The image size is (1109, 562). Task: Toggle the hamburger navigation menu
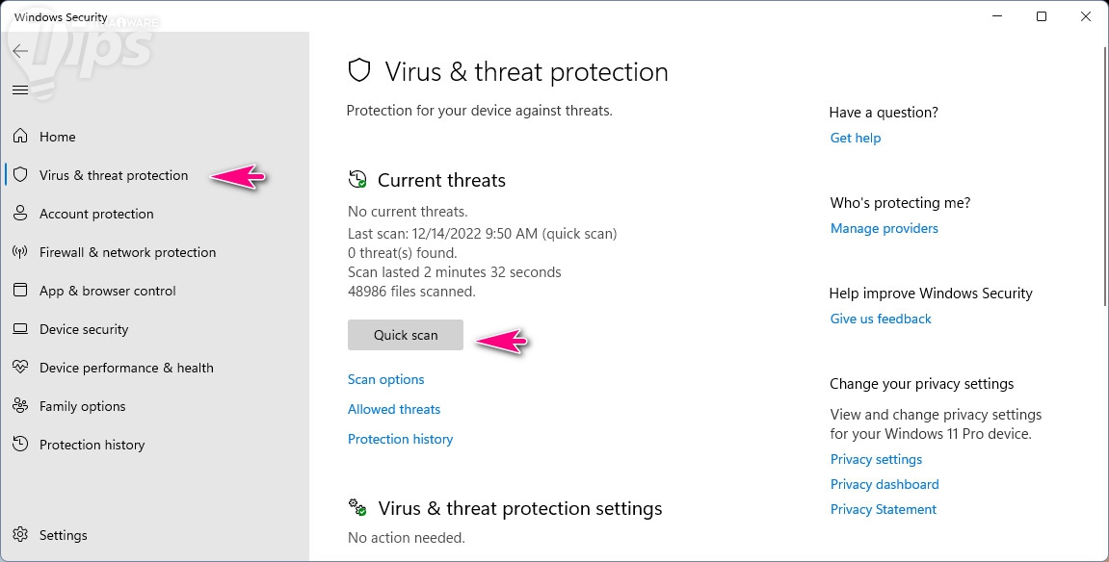[x=20, y=89]
